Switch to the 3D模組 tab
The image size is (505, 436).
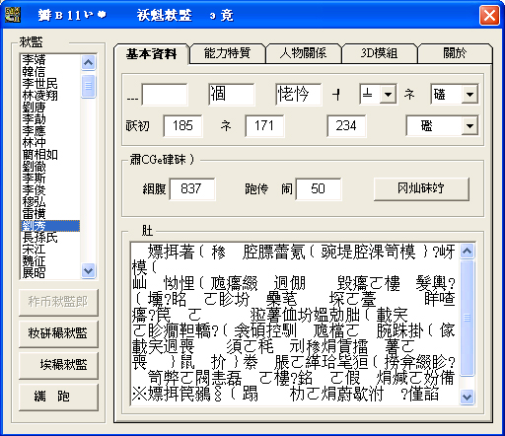[379, 53]
